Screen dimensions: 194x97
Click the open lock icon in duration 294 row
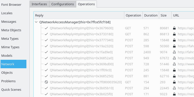[x=174, y=88]
